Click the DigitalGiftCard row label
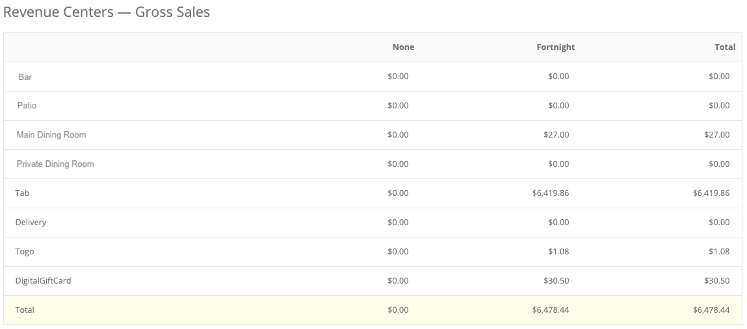 coord(43,281)
